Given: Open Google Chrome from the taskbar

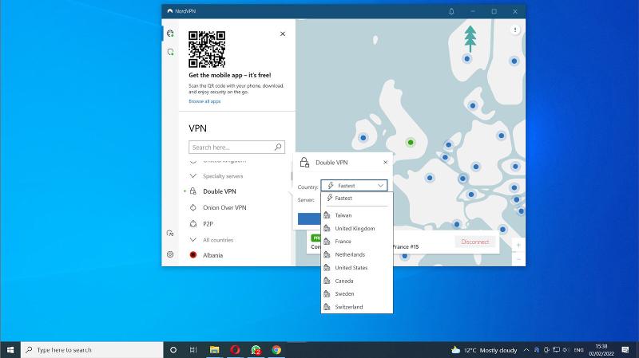Looking at the screenshot, I should [x=276, y=350].
